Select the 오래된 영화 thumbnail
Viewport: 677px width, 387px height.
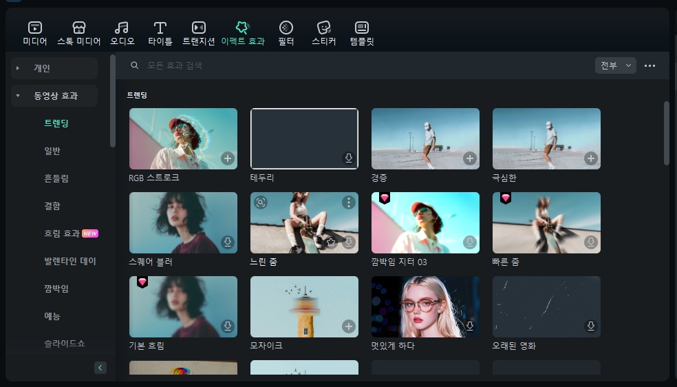[x=546, y=306]
